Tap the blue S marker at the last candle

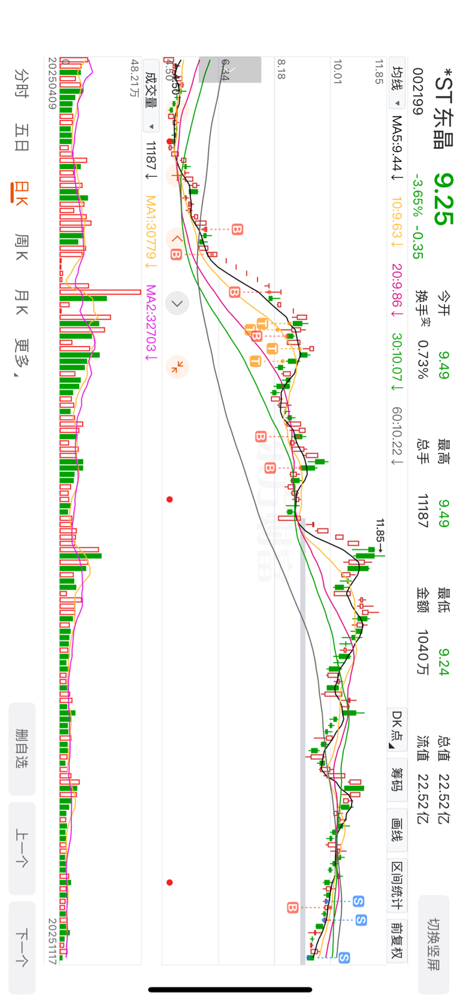[344, 958]
